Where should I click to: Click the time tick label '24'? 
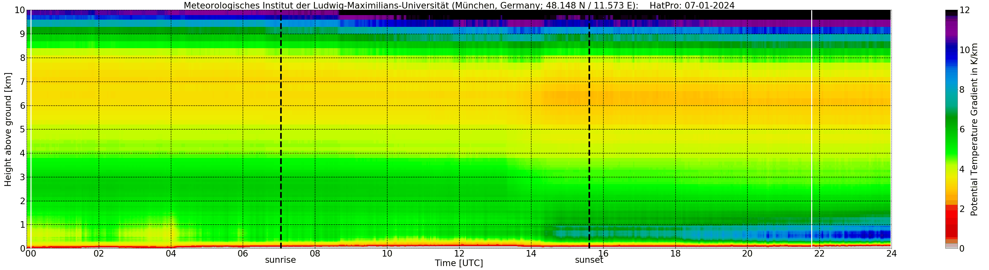[x=892, y=254]
